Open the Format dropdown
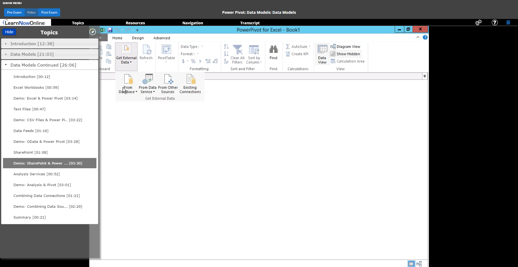The height and width of the screenshot is (267, 518). [x=197, y=54]
